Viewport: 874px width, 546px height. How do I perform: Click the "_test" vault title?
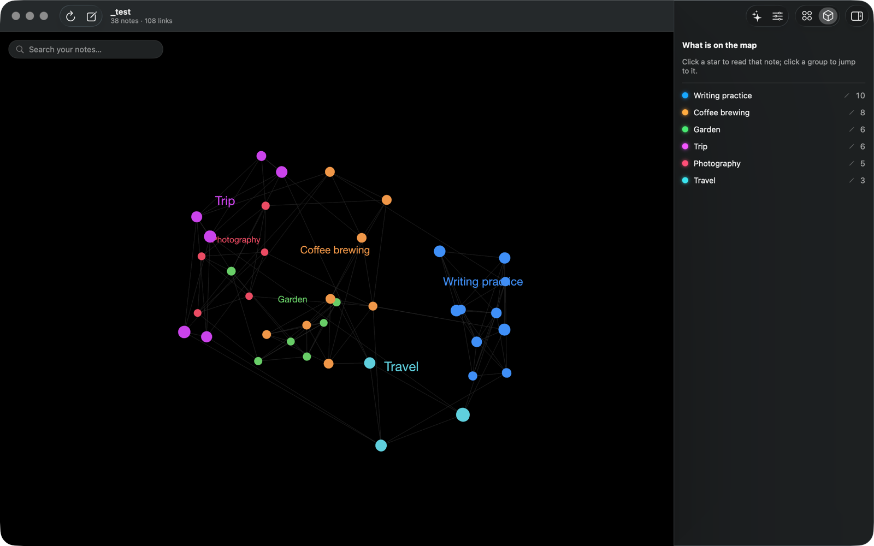(x=121, y=12)
